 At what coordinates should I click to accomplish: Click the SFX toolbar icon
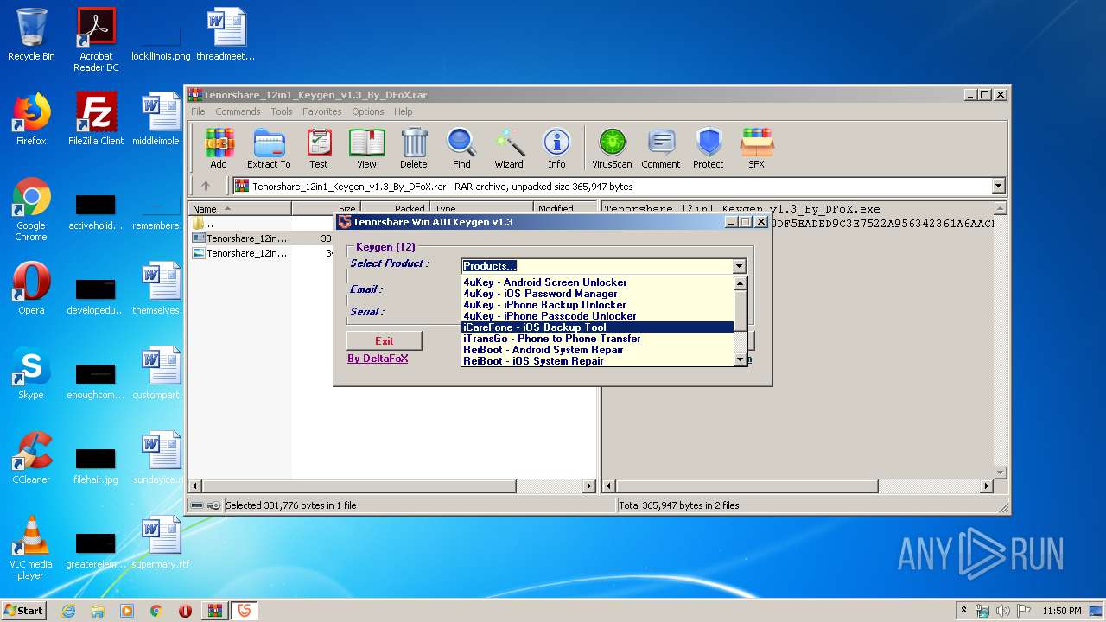point(756,149)
